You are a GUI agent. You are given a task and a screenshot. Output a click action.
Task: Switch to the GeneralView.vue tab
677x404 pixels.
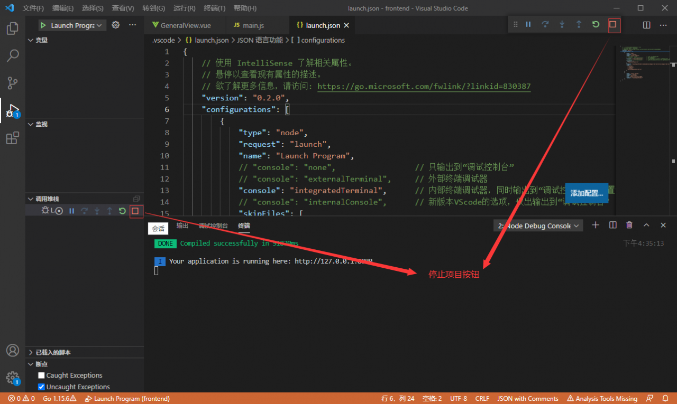185,25
